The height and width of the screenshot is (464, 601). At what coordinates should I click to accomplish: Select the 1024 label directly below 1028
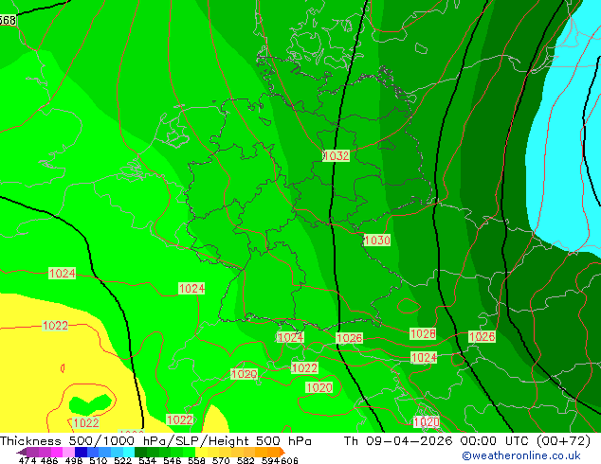(x=423, y=358)
